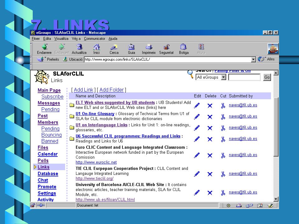Edit pencil for U1 On-line Glossary
The image size is (299, 224).
197,117
